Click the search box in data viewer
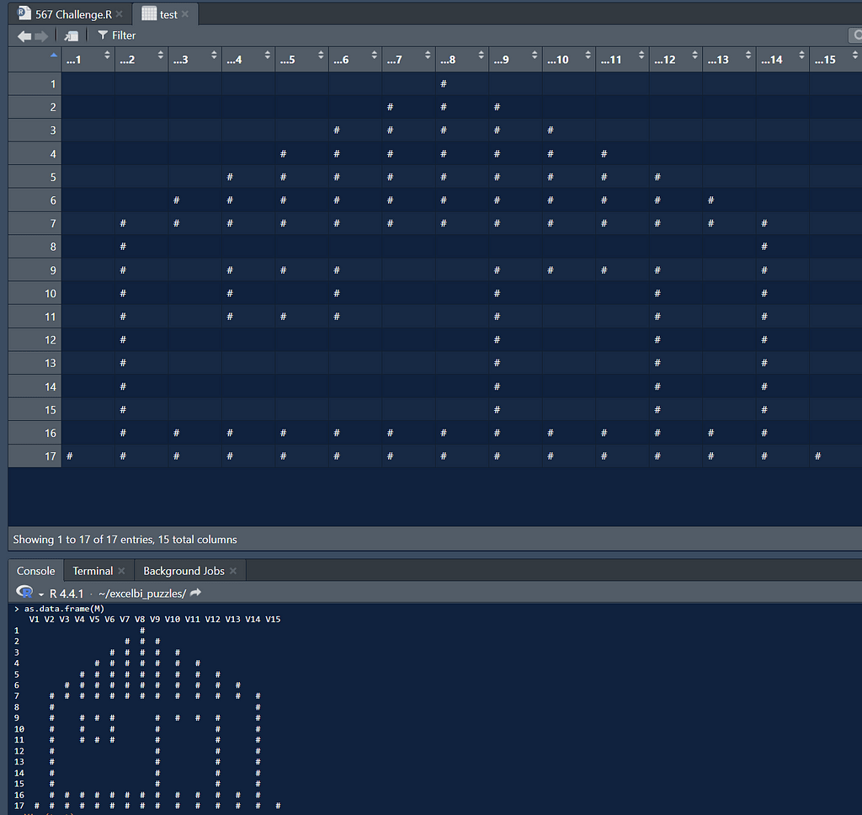 (855, 35)
